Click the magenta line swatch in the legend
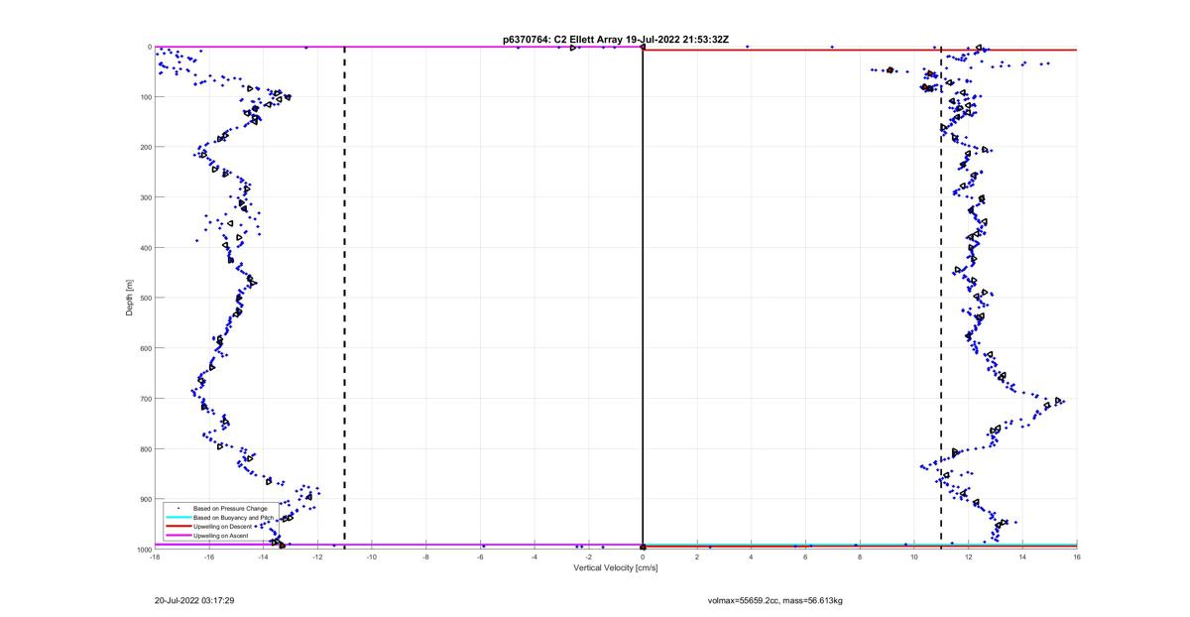The image size is (1190, 617). coord(178,536)
